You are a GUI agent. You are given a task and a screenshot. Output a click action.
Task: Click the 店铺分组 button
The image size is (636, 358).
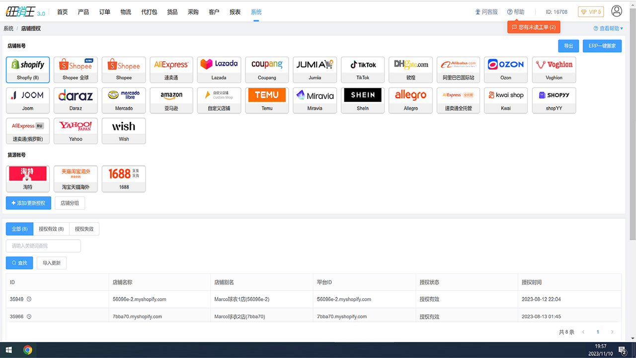pos(70,203)
